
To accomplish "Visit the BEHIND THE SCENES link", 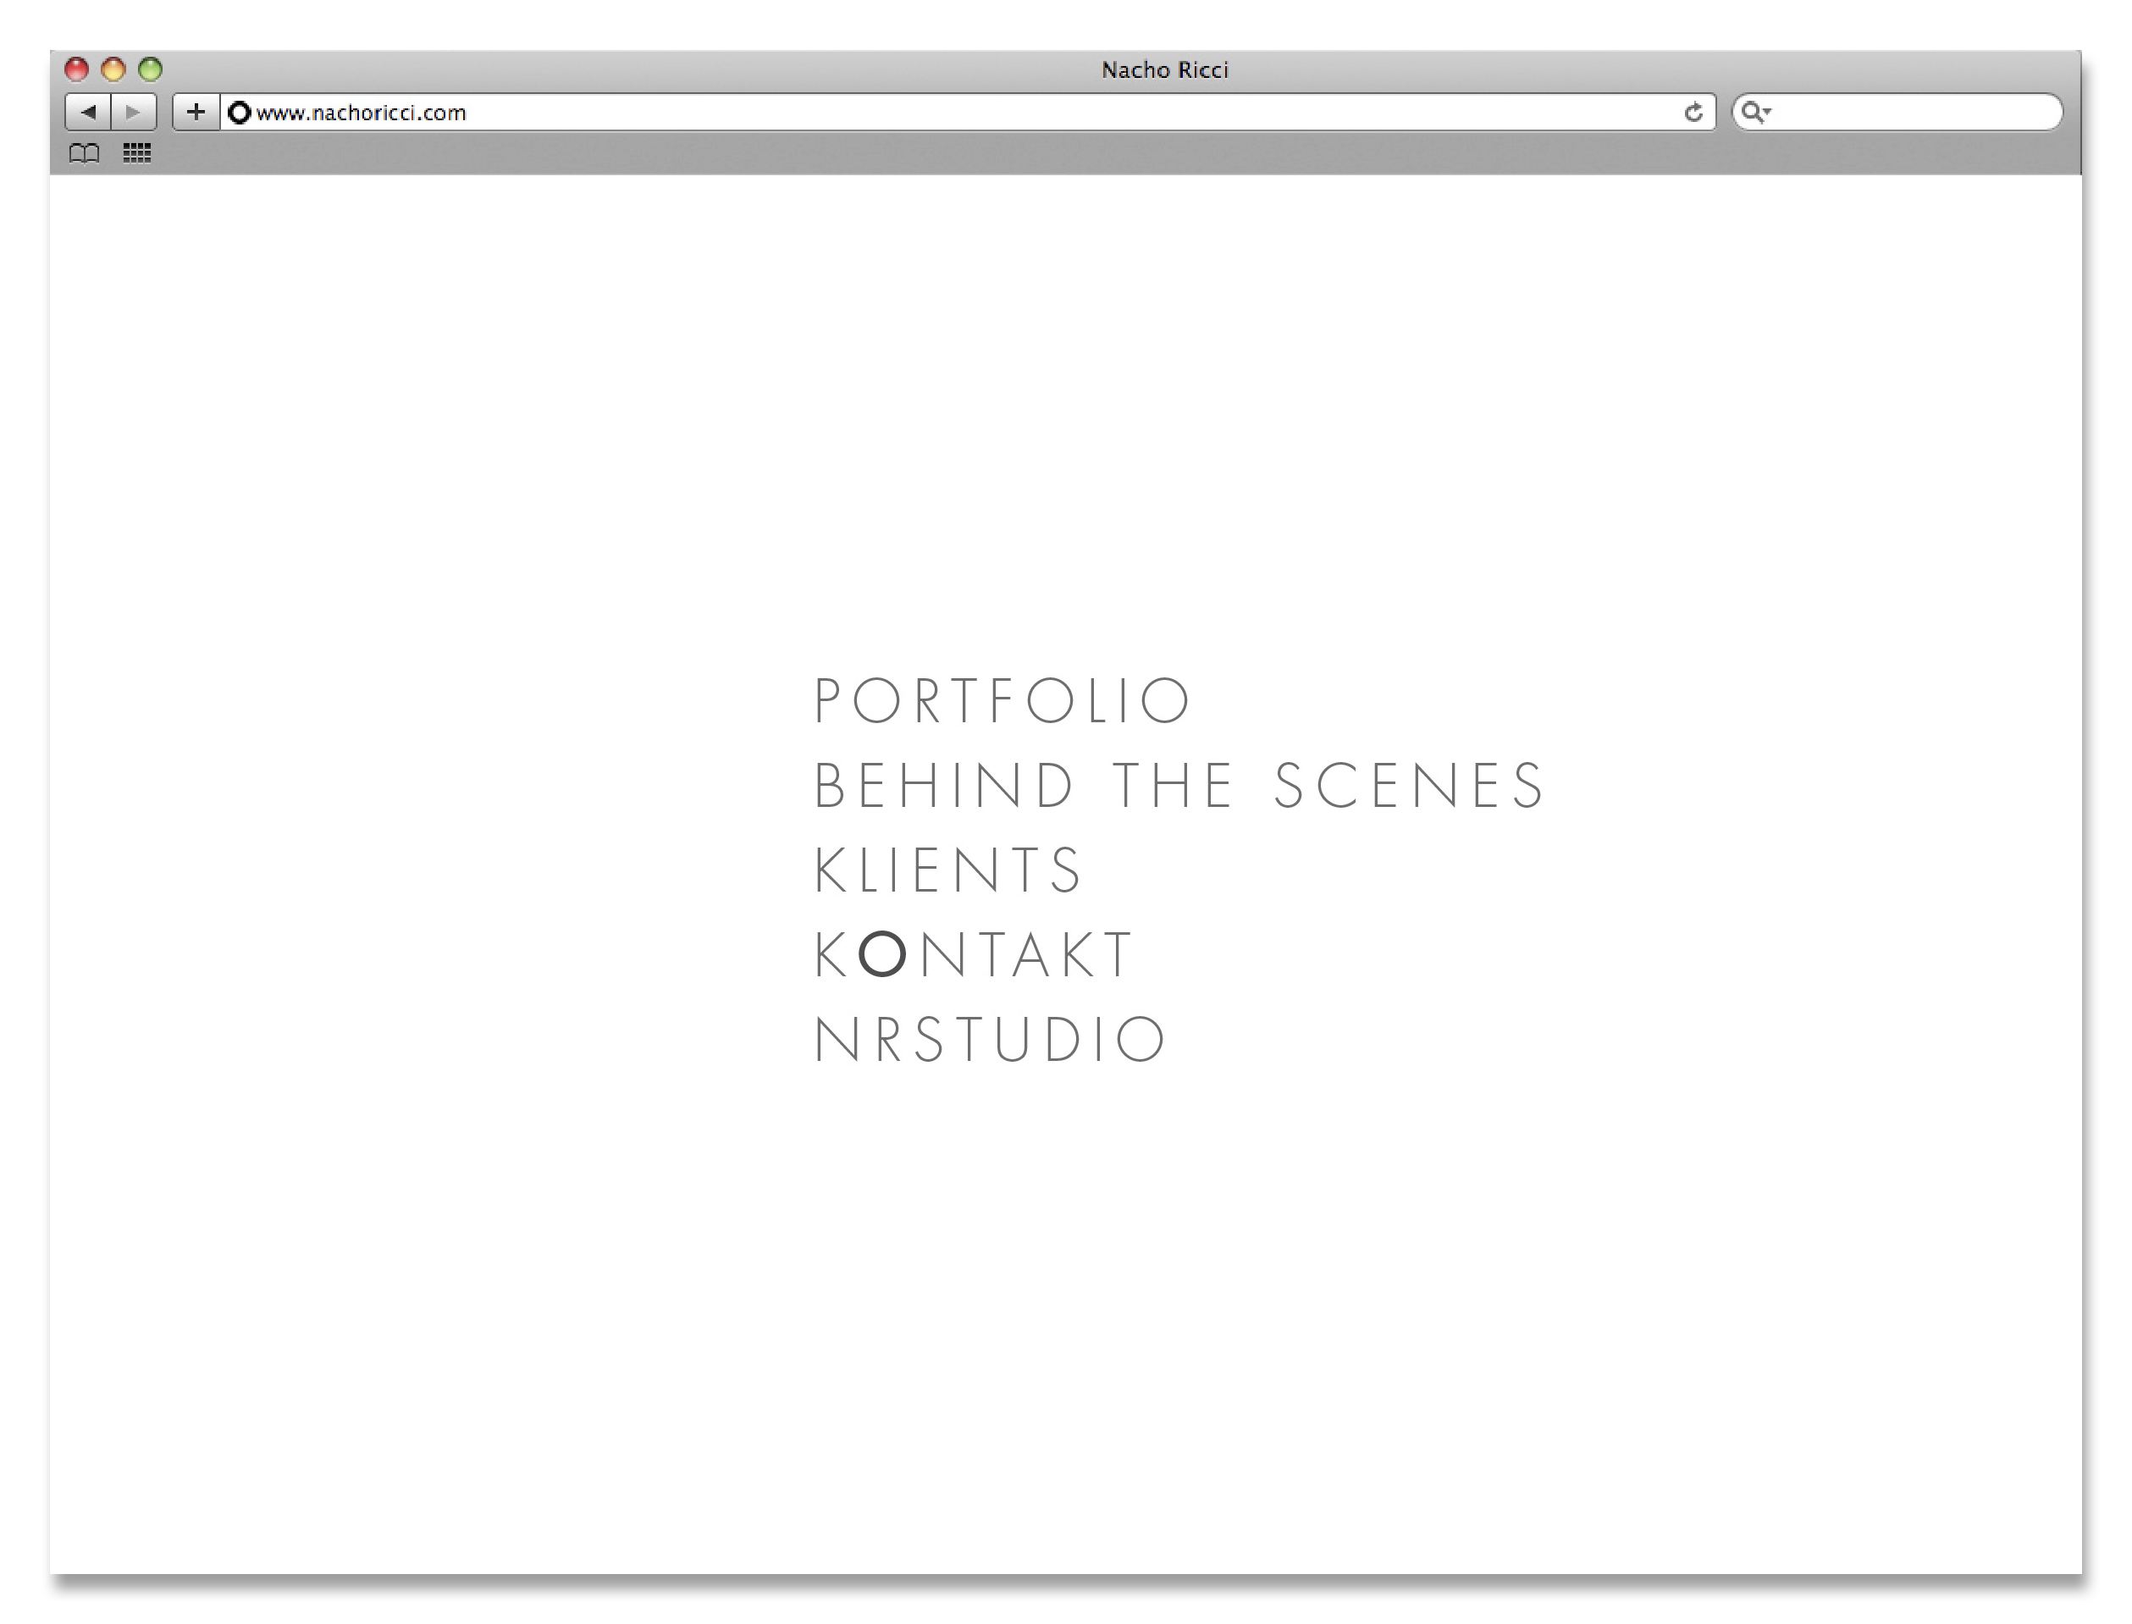I will pos(1179,786).
